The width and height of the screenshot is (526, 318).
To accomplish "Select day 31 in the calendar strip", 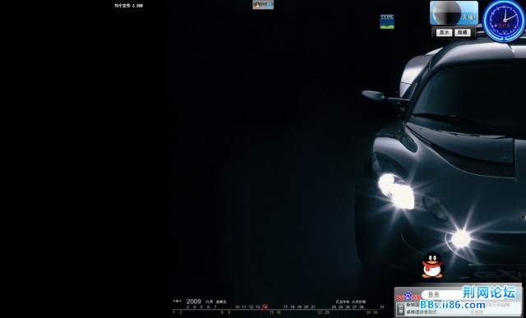I will (x=382, y=306).
